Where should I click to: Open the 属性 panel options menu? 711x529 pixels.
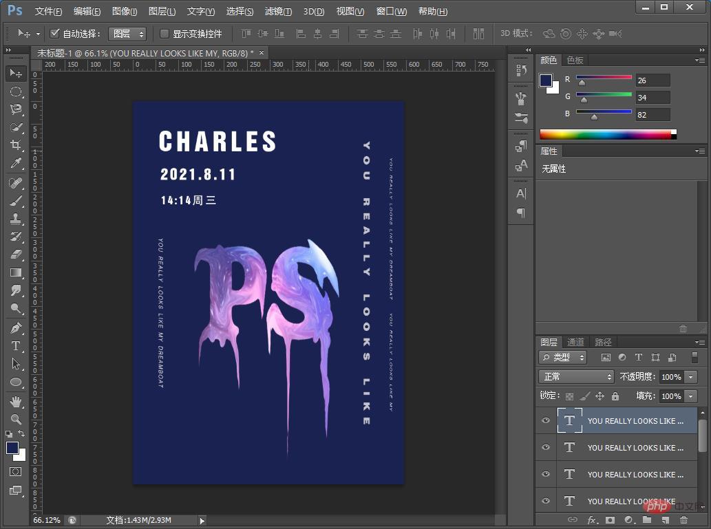[700, 151]
